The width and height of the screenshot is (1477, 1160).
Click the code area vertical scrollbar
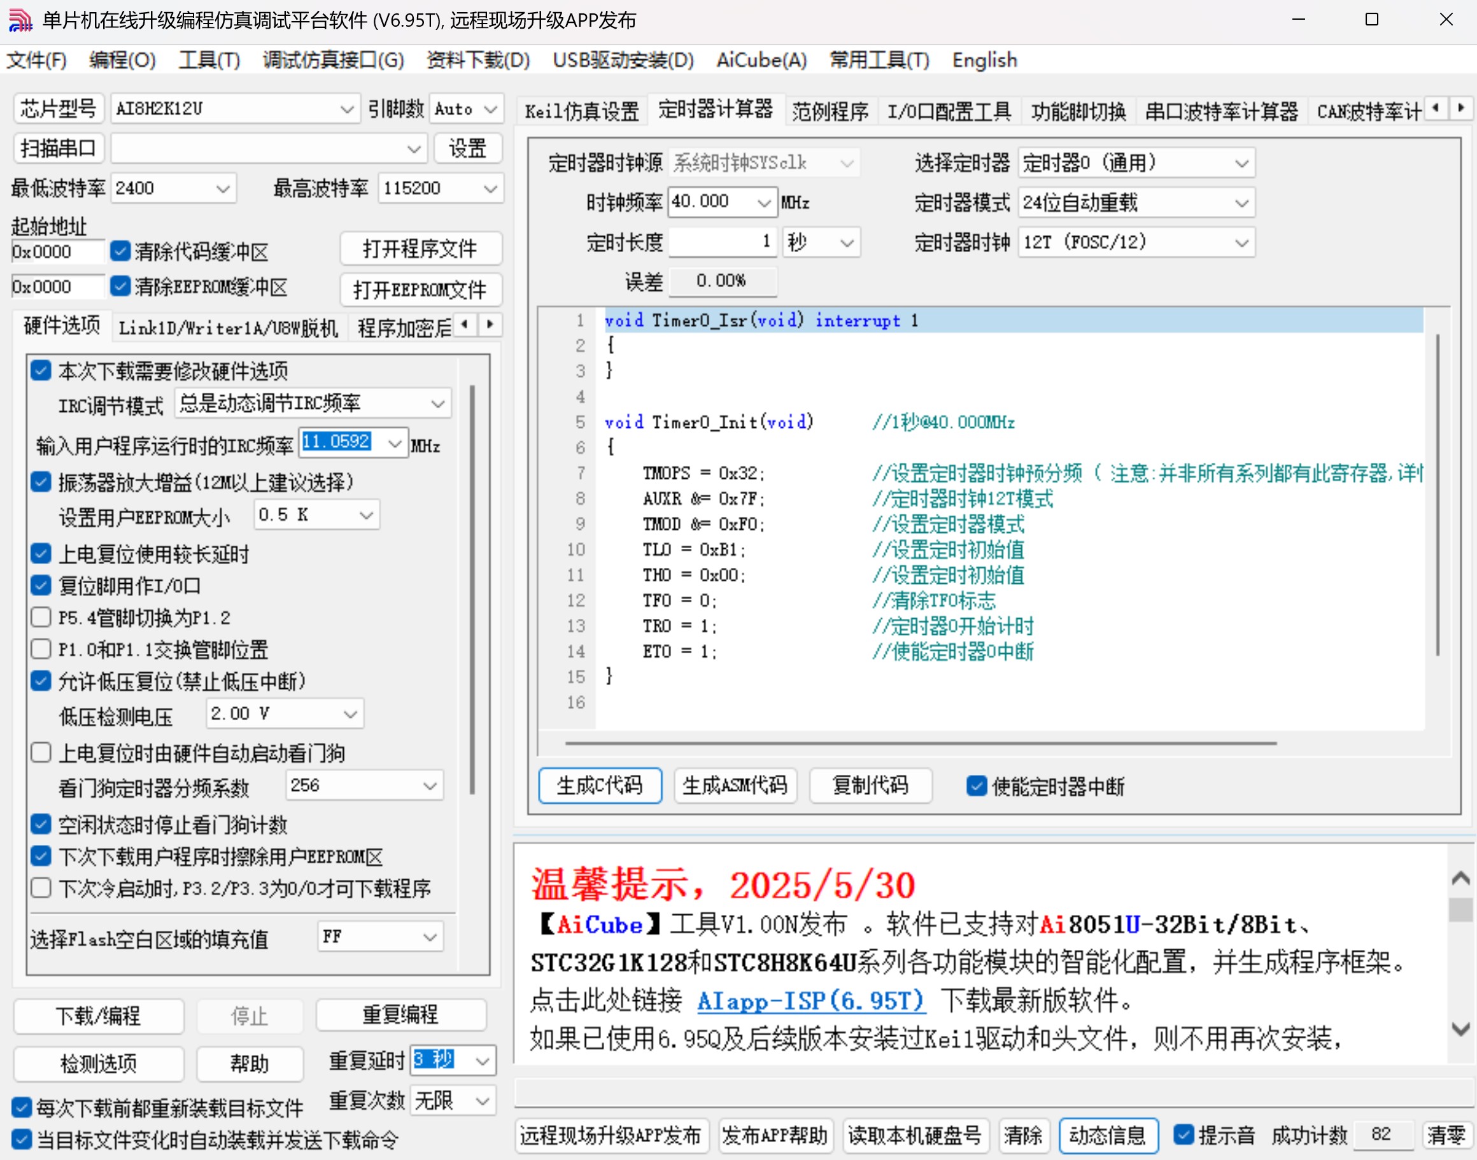point(1437,495)
